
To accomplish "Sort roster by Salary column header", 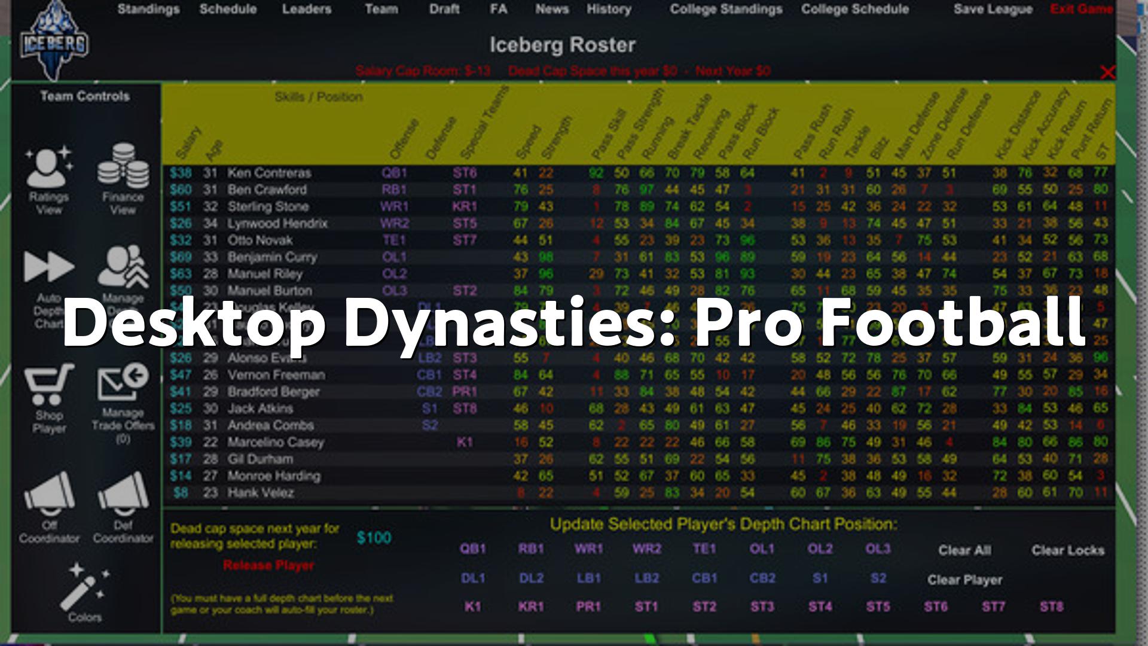I will click(x=189, y=144).
